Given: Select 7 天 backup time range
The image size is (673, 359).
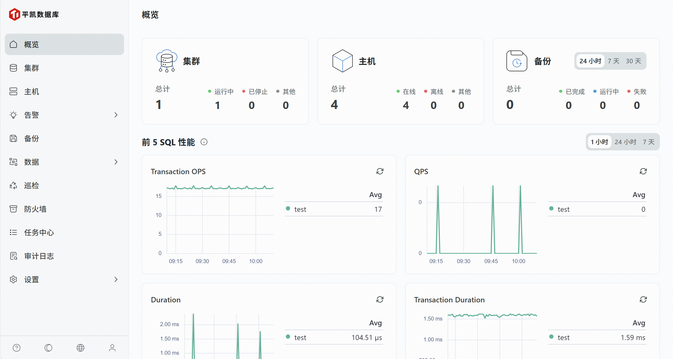Looking at the screenshot, I should pos(613,61).
